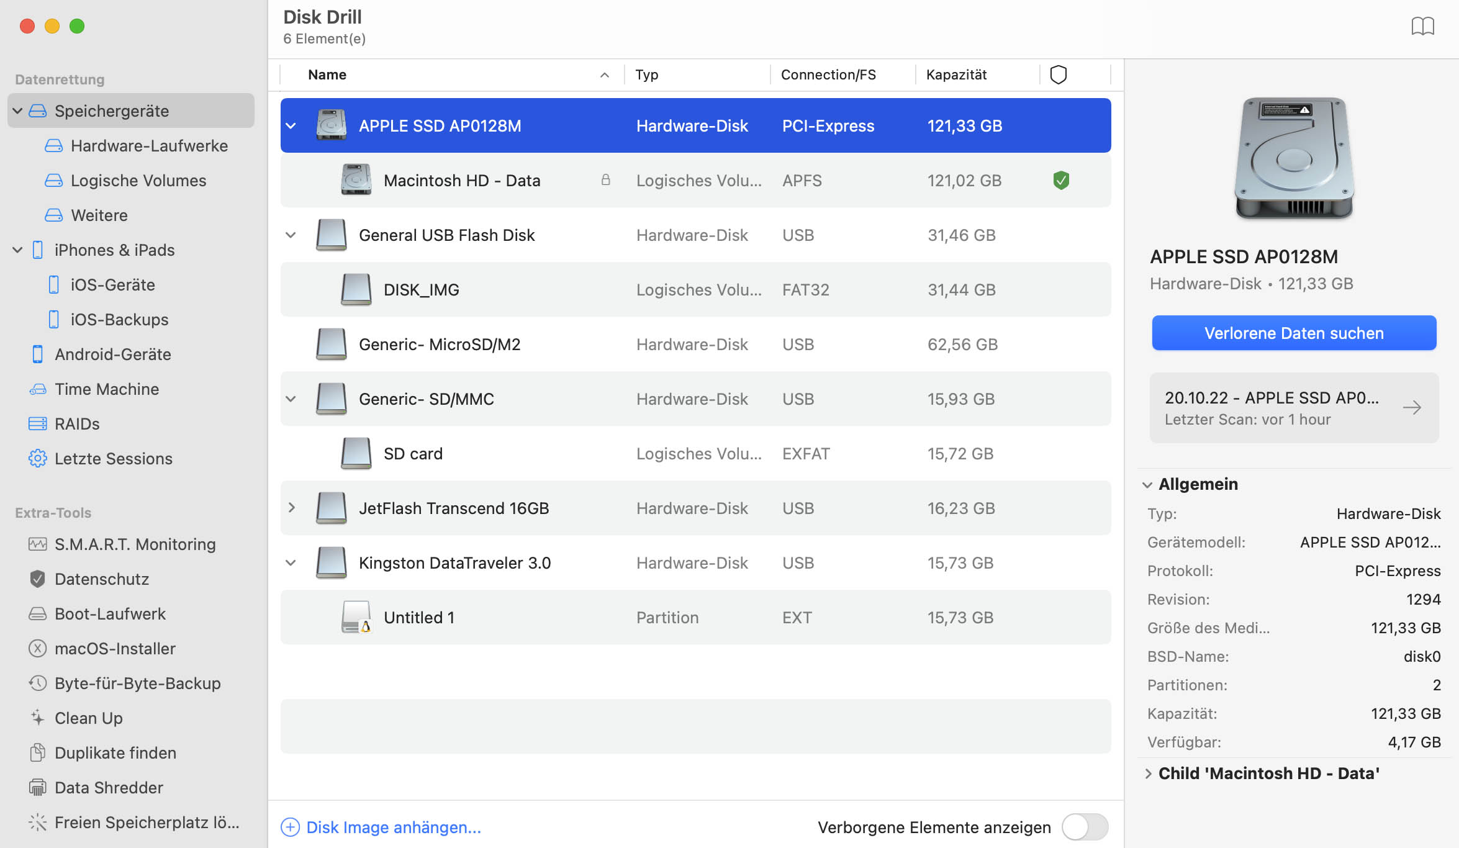Expand the JetFlash Transcend 16GB drive
The image size is (1459, 848).
point(292,508)
